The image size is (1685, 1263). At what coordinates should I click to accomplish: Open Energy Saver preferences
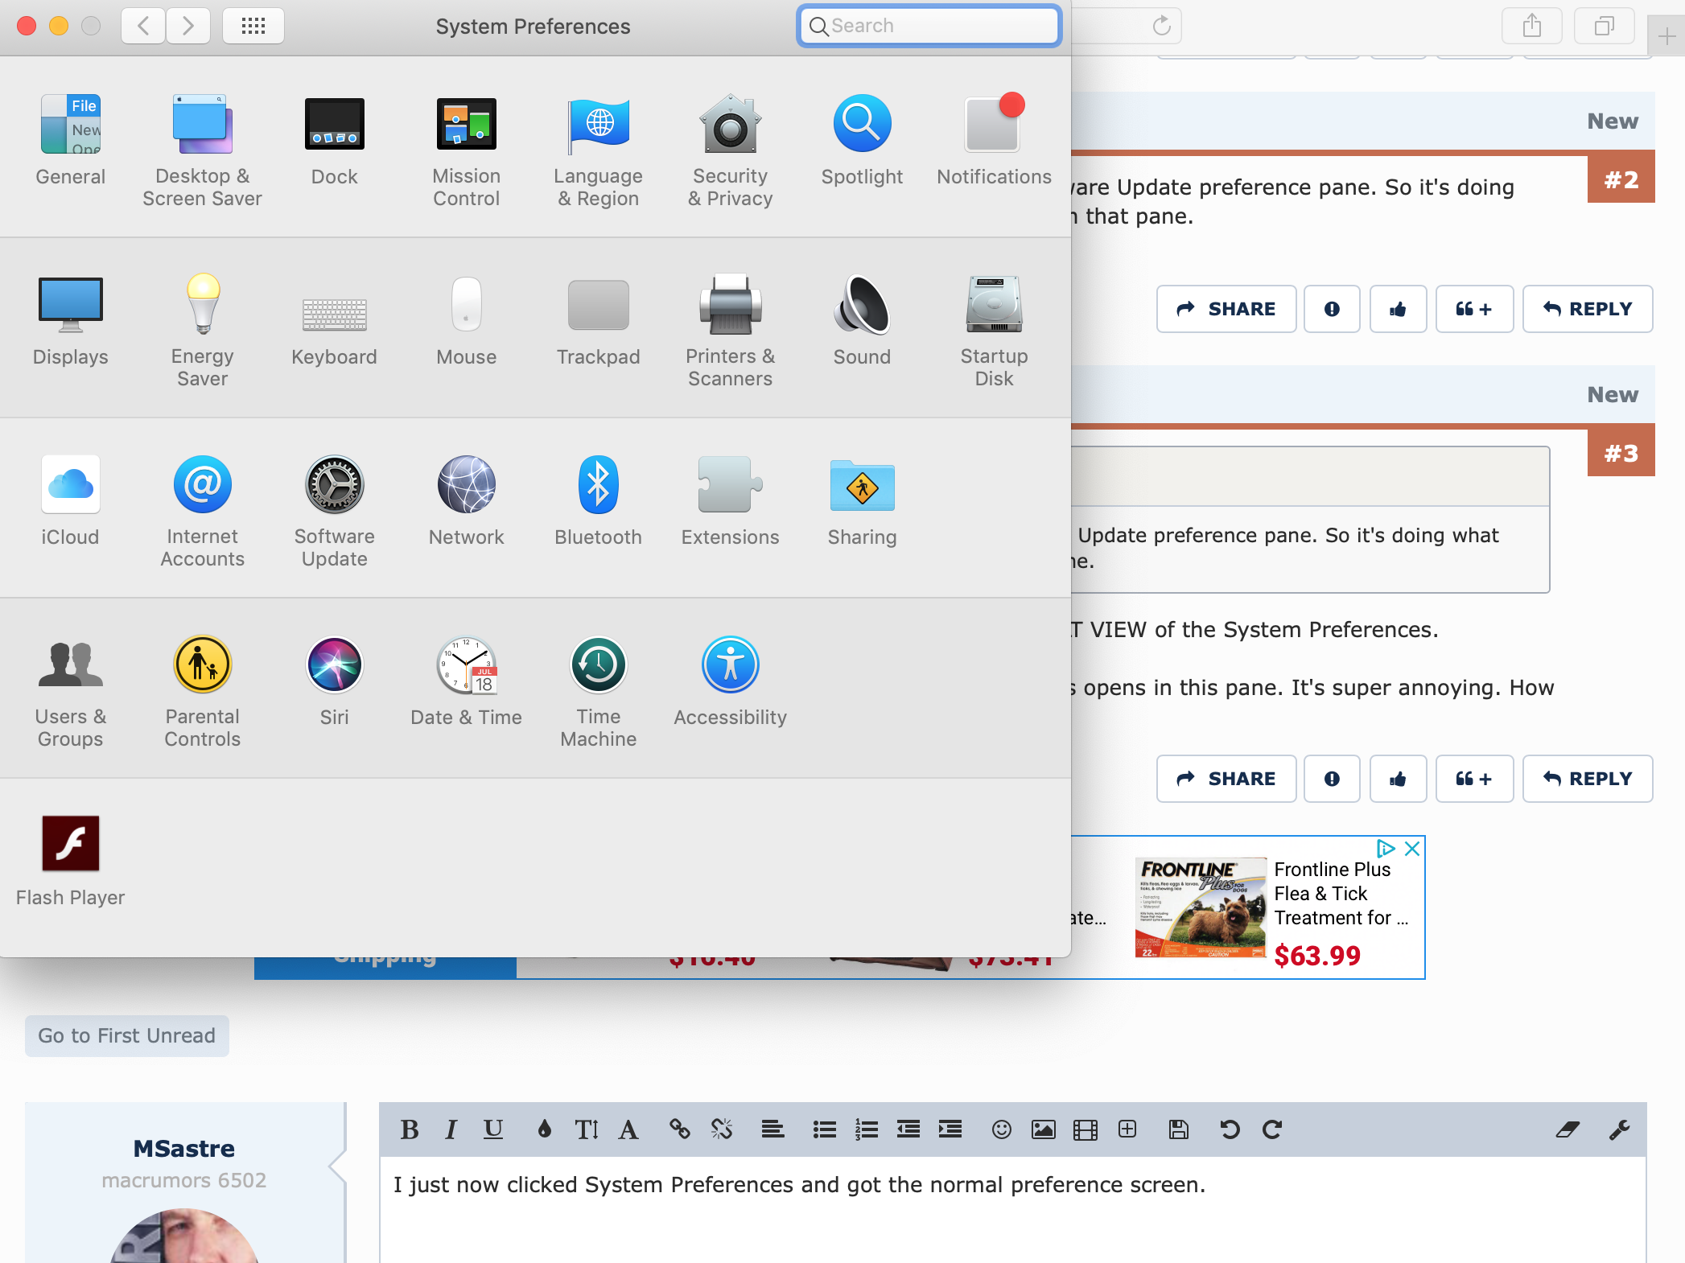(202, 305)
